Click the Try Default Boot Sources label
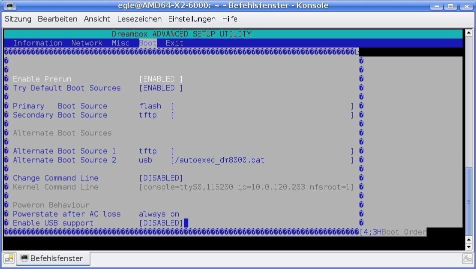Image resolution: width=476 pixels, height=269 pixels. (67, 88)
